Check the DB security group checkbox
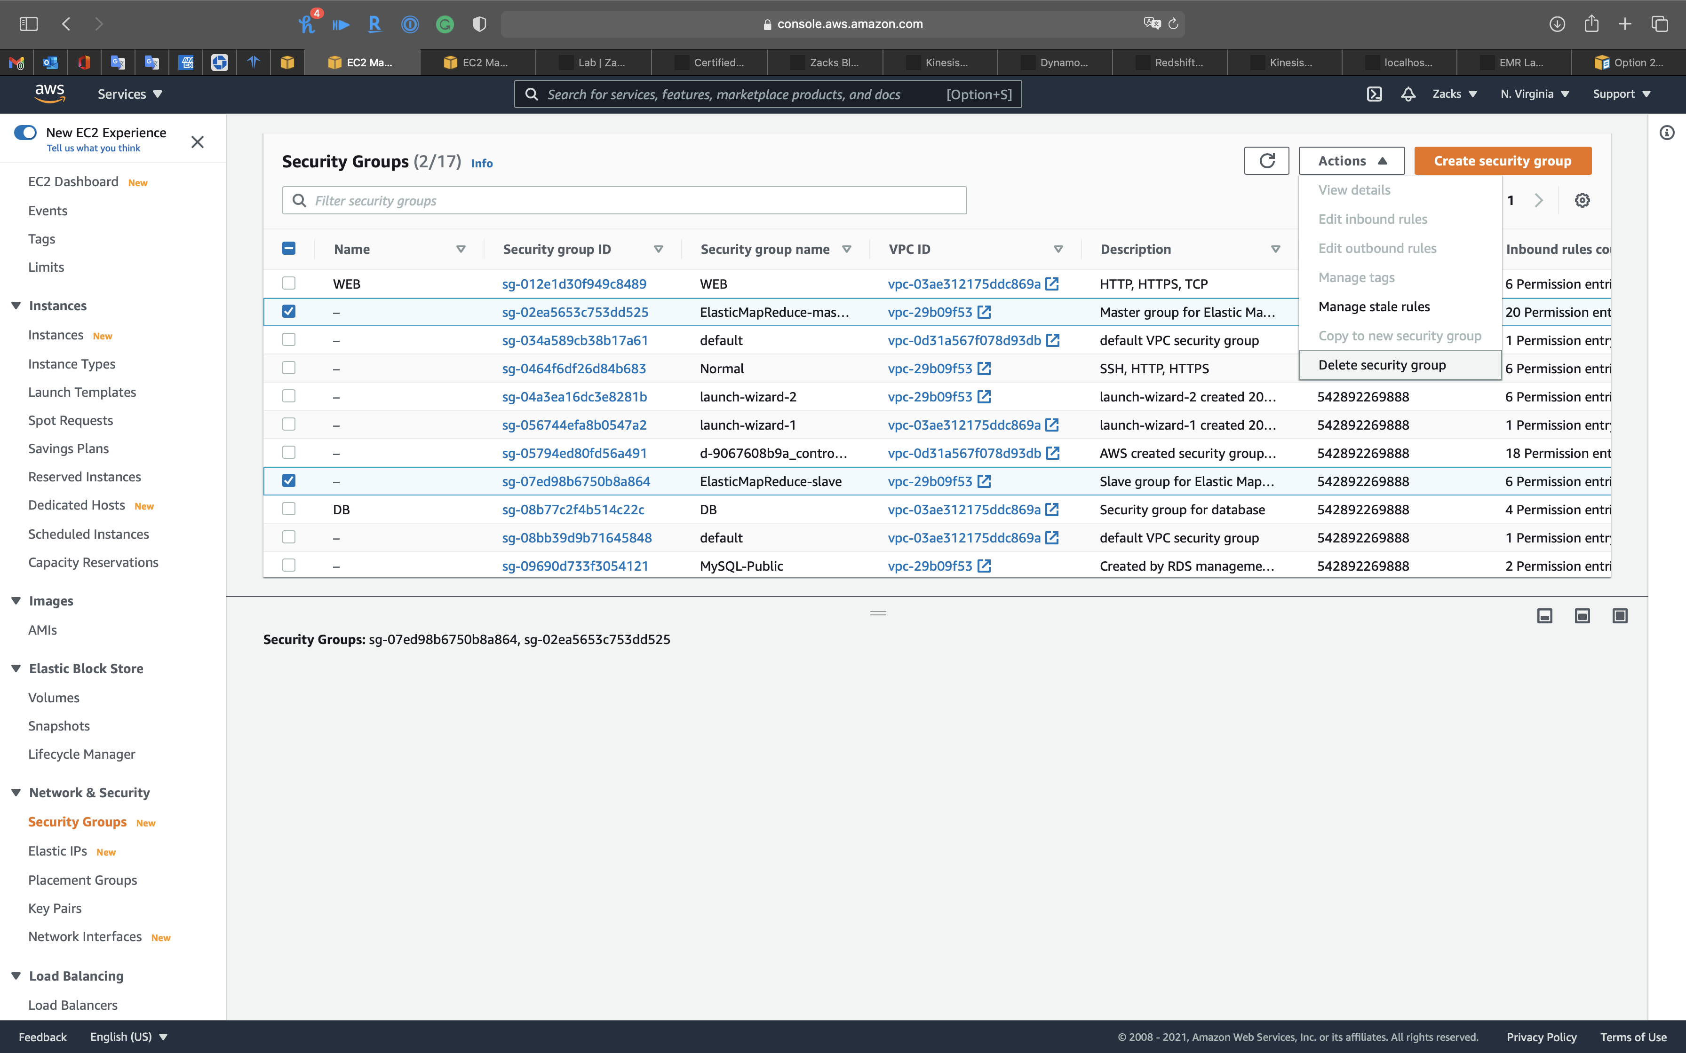The width and height of the screenshot is (1686, 1053). pos(288,509)
